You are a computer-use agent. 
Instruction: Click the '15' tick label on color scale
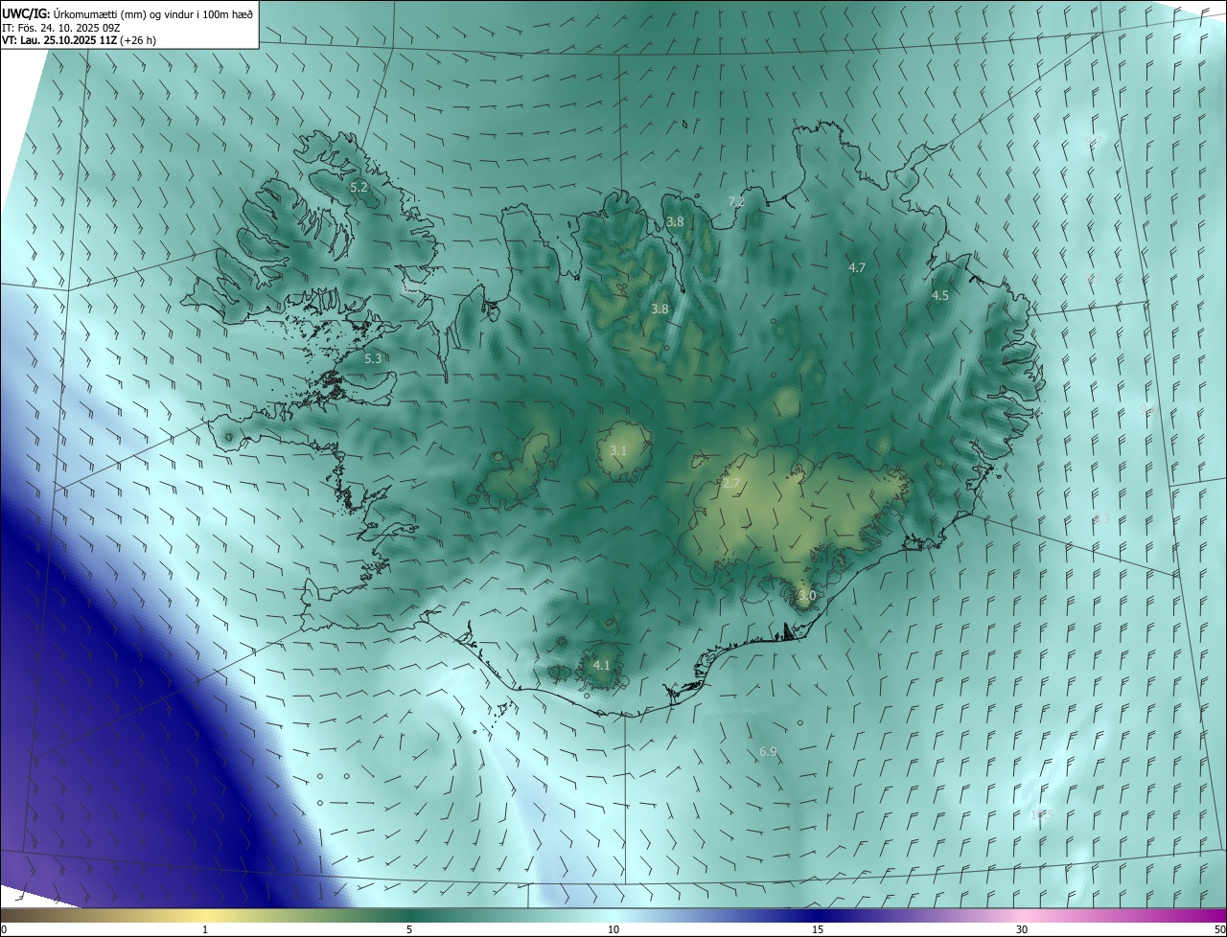click(818, 930)
